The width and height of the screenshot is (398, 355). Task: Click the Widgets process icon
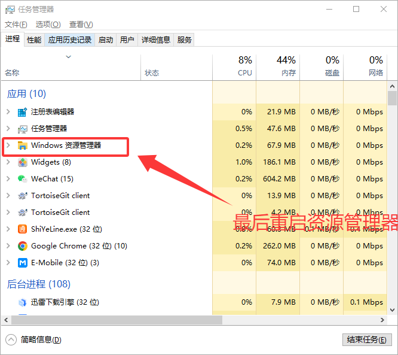22,162
